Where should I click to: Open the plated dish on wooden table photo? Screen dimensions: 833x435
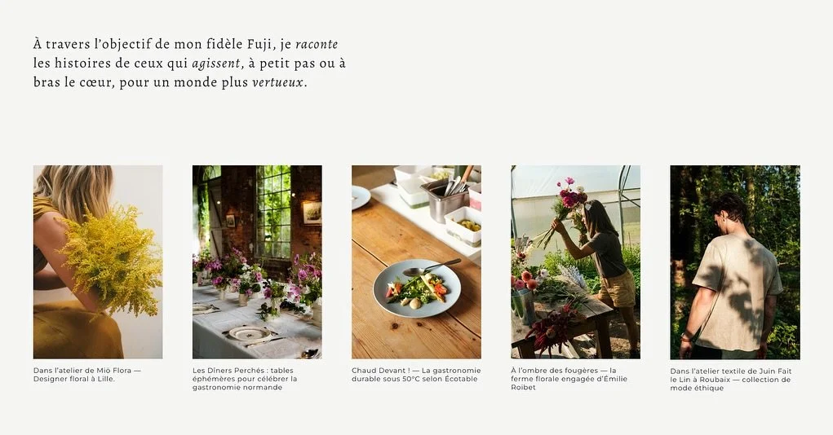(416, 262)
